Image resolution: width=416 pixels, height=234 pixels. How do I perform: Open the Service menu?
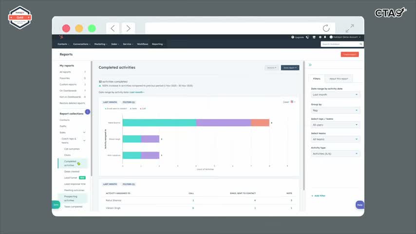(128, 44)
